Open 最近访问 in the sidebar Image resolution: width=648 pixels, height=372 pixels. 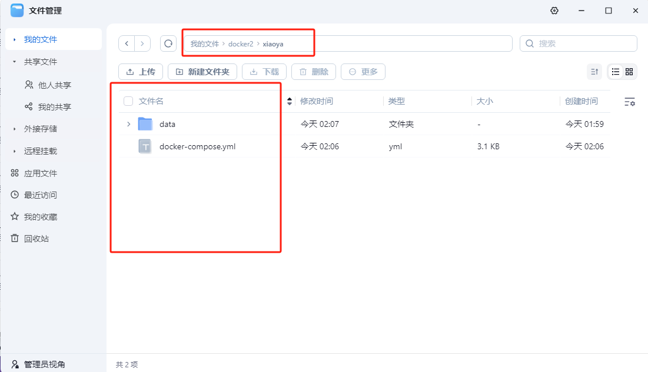pyautogui.click(x=40, y=195)
